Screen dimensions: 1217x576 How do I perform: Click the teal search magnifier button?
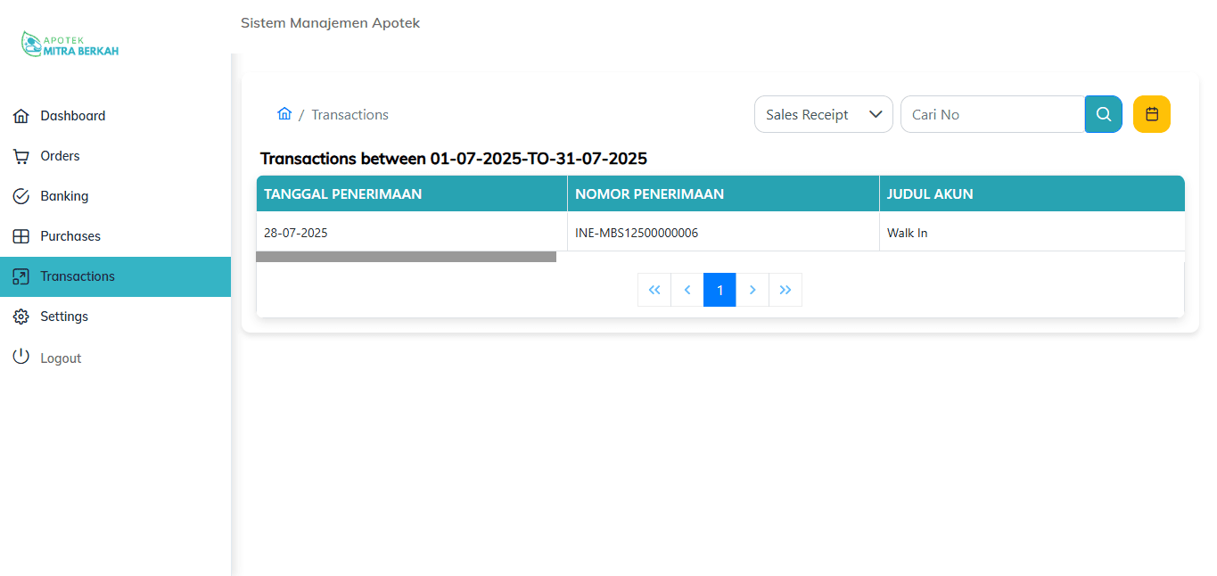coord(1103,114)
